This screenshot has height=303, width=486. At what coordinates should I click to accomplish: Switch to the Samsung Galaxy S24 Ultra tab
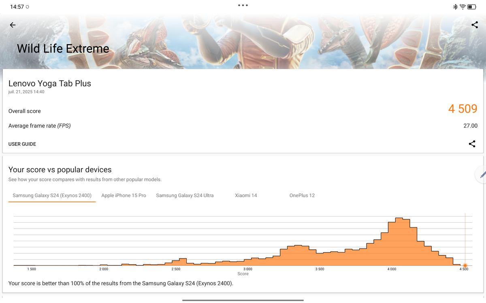(x=185, y=196)
